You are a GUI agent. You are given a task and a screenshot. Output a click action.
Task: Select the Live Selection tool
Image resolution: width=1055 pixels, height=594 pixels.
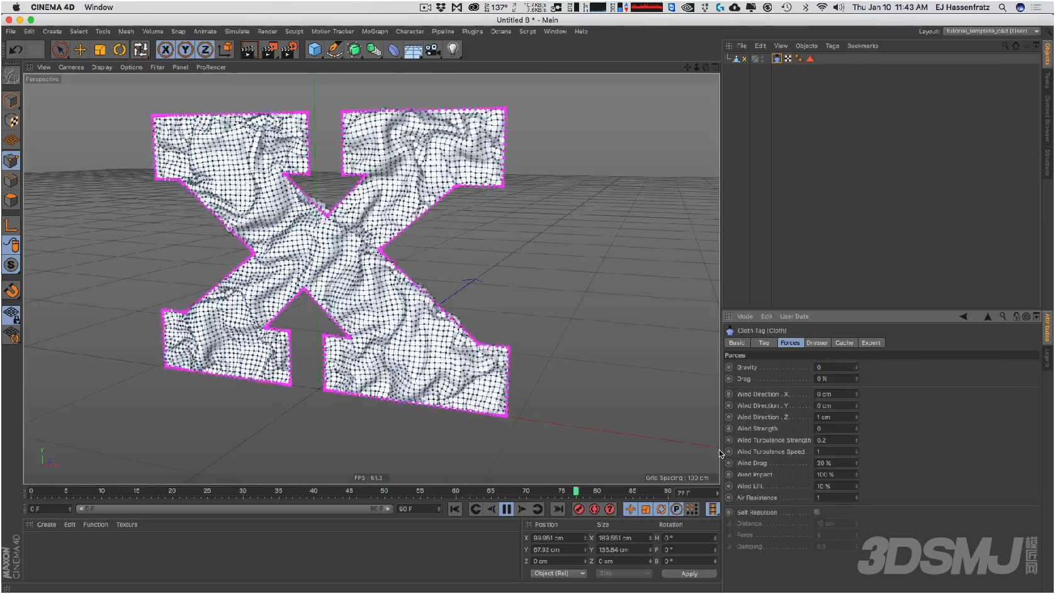coord(60,50)
